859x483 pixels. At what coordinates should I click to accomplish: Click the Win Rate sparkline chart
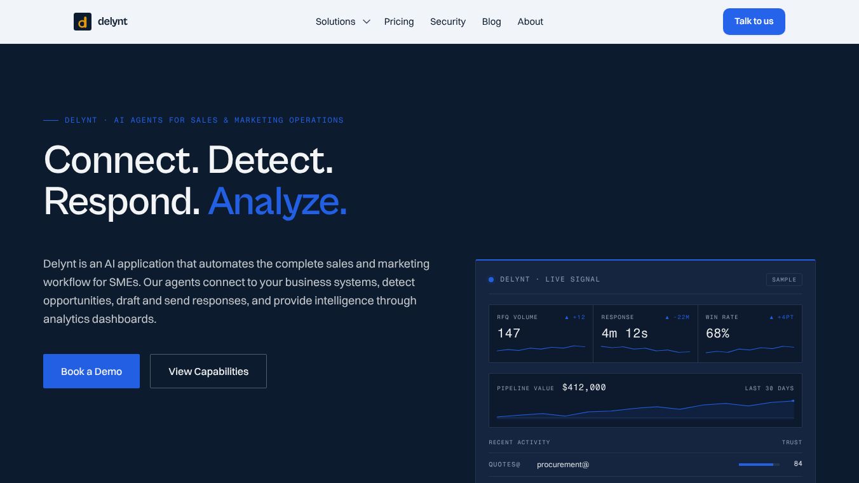tap(750, 349)
